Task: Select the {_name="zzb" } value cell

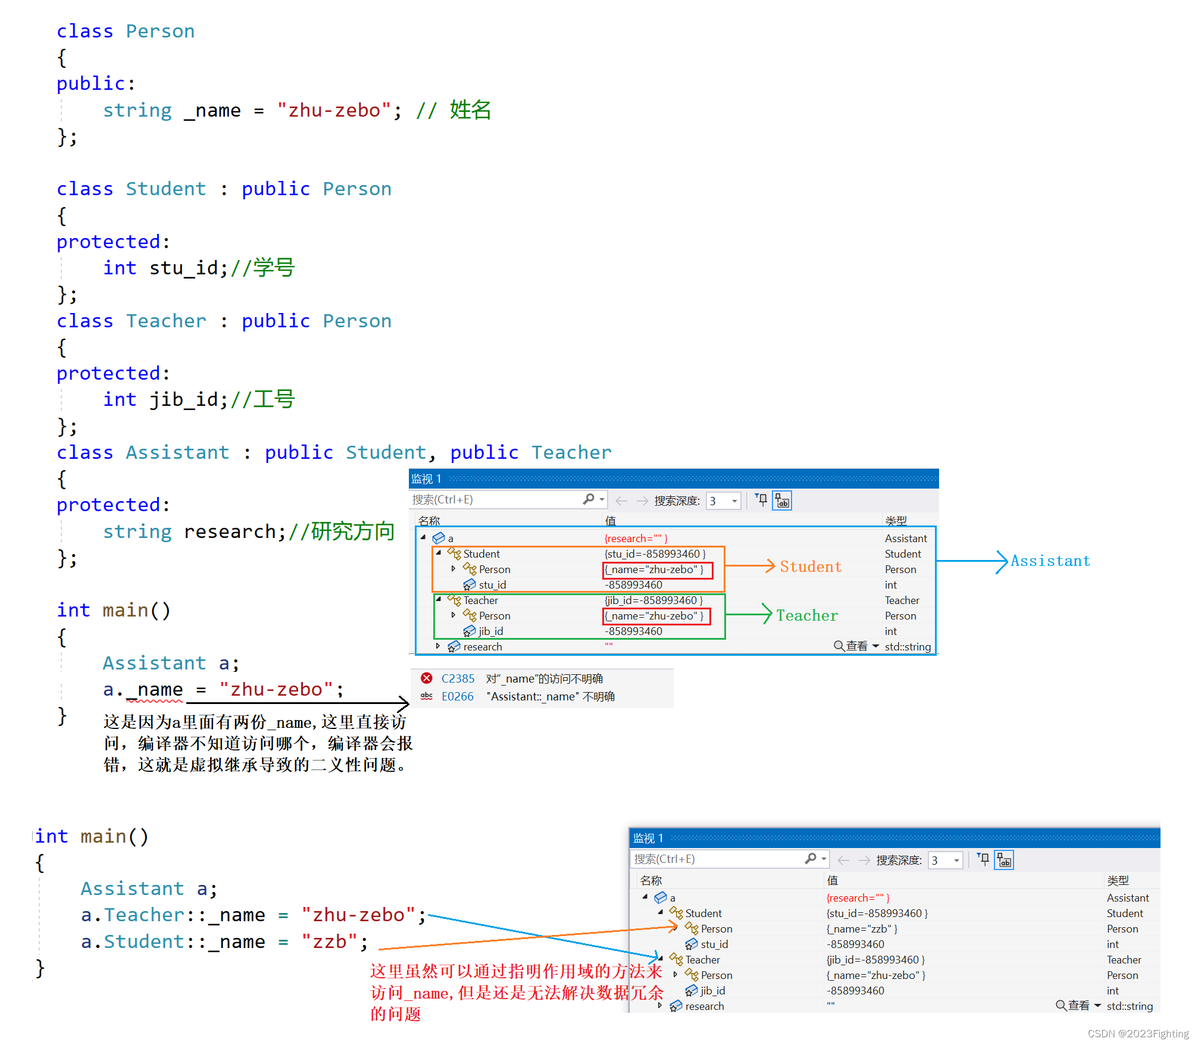Action: click(862, 928)
